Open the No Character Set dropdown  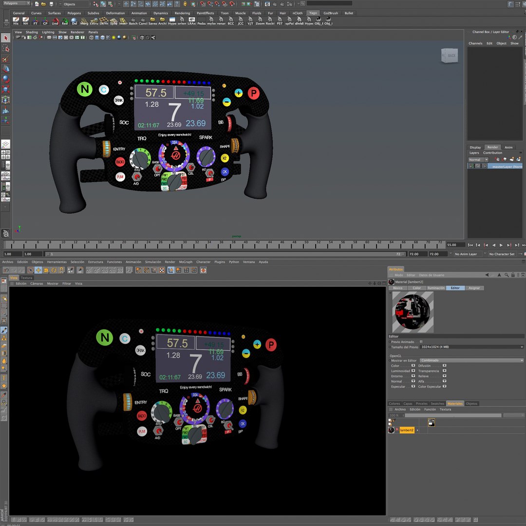[x=502, y=254]
